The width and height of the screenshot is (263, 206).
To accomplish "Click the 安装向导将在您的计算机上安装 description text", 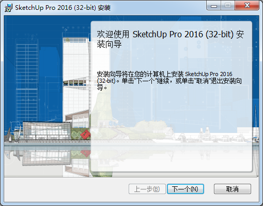I will point(169,81).
